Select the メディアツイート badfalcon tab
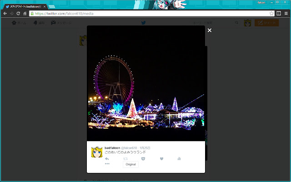Viewport: 291px width, 182px height. coord(25,6)
